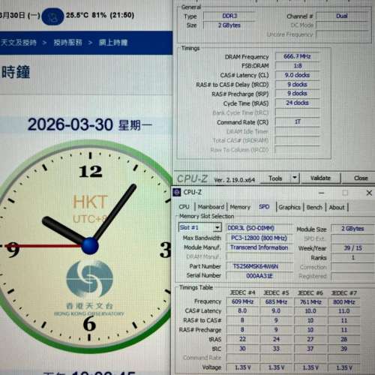Show the About tab
The image size is (375, 375).
pos(337,207)
